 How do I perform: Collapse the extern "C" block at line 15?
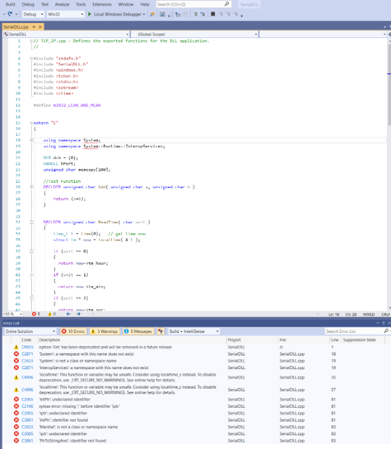click(31, 123)
